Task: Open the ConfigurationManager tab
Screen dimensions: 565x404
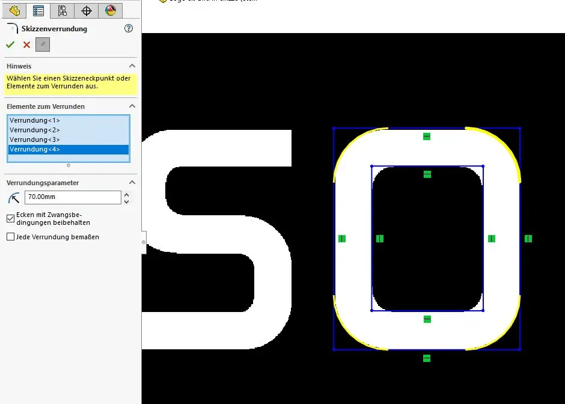Action: pyautogui.click(x=63, y=10)
